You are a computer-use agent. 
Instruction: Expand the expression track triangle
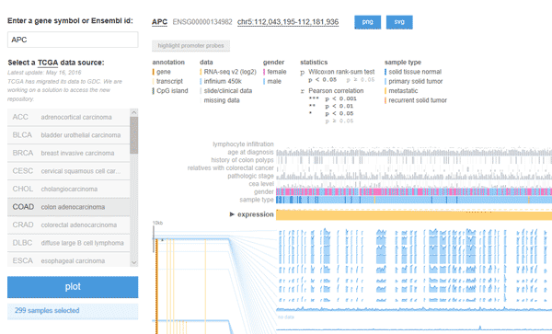tap(232, 214)
